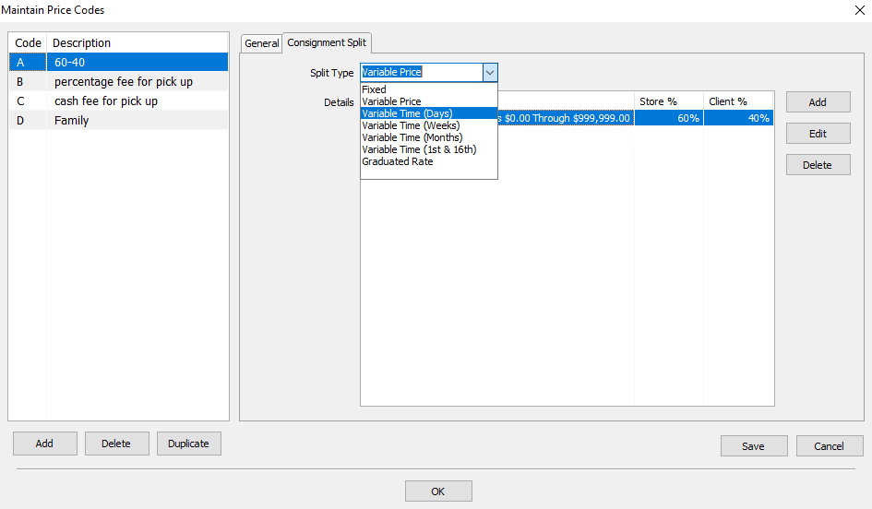Add a new split detail row

click(x=818, y=102)
